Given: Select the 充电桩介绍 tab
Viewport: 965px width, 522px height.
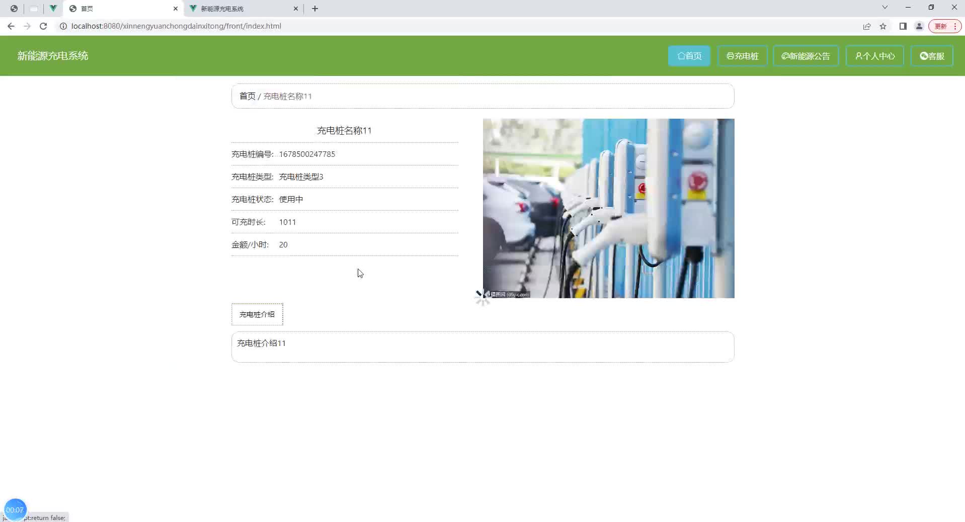Looking at the screenshot, I should tap(257, 314).
